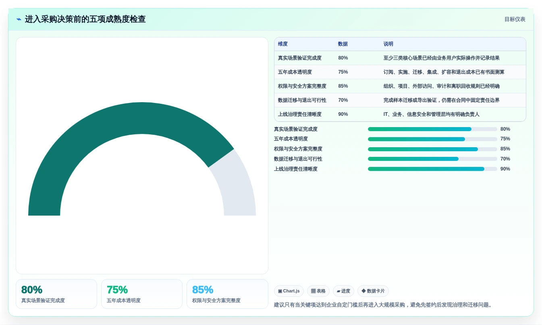Click the 真实场景验证完成度 progress bar

(x=432, y=129)
